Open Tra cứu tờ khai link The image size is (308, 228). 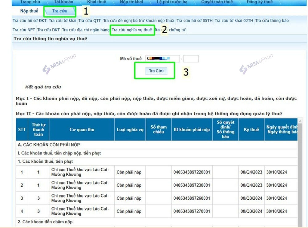[63, 21]
